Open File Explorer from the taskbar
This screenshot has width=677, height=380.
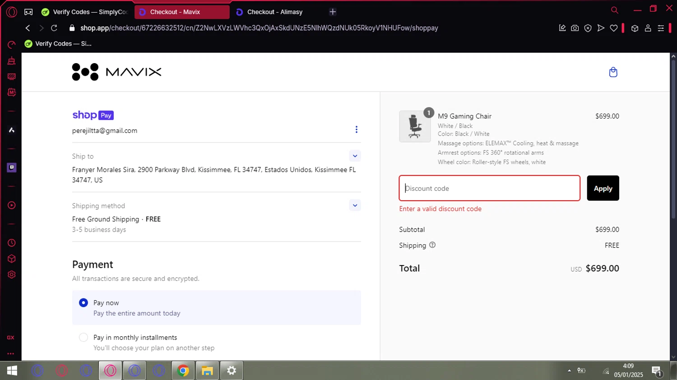[207, 371]
